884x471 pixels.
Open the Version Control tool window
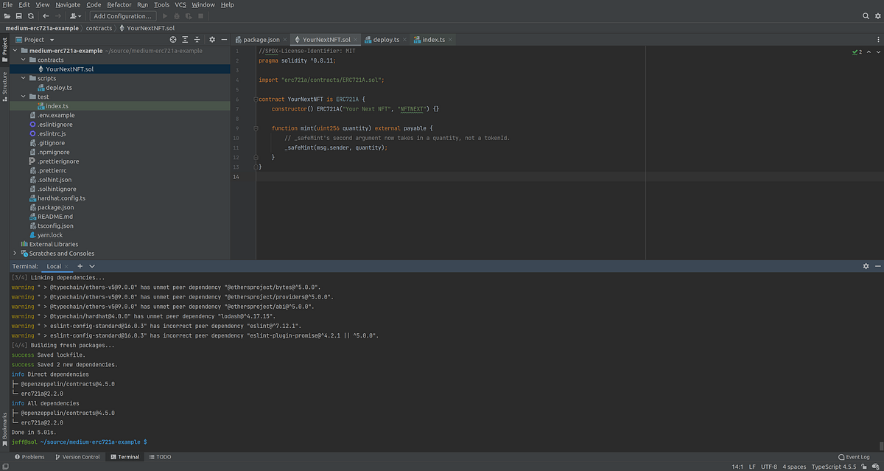[77, 457]
